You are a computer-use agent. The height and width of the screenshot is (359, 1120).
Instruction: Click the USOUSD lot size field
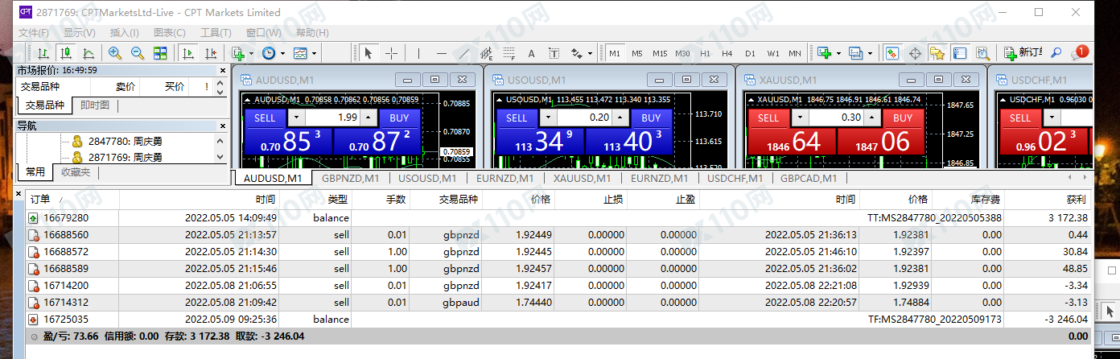[587, 118]
